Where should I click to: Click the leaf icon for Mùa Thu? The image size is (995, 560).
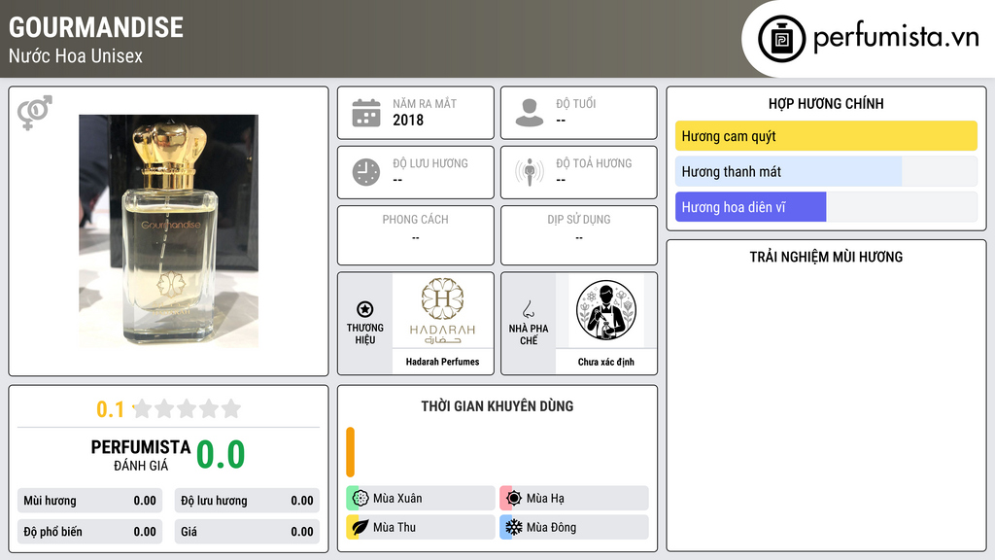coord(360,527)
